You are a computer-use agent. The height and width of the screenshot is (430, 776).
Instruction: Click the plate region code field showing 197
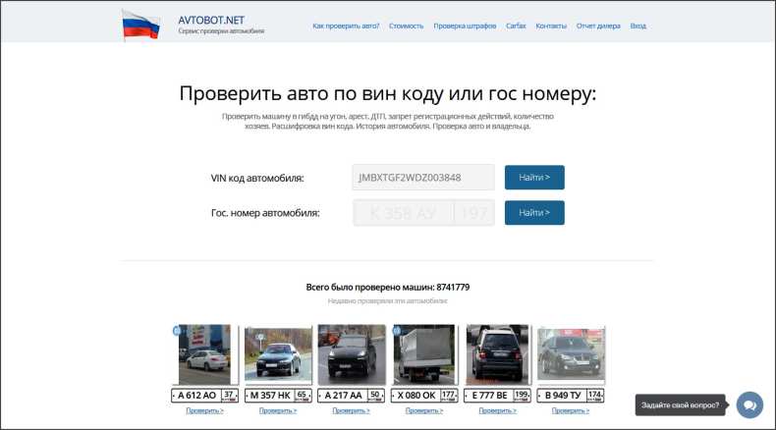click(x=474, y=213)
